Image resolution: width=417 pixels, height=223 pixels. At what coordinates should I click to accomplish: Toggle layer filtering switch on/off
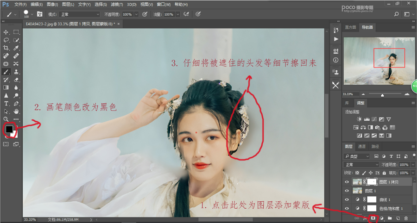tap(414, 155)
